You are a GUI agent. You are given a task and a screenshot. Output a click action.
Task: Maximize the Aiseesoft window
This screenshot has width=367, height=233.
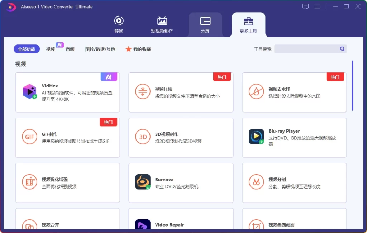347,6
